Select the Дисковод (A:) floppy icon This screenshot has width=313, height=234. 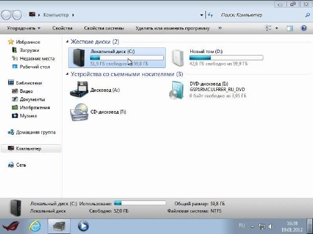point(79,90)
